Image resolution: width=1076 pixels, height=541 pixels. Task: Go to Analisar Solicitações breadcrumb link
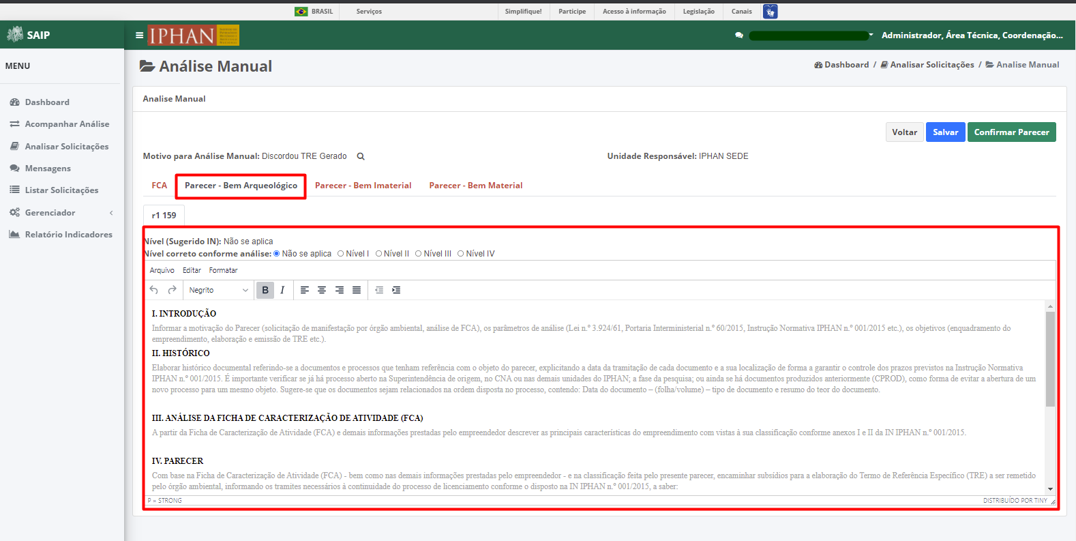[x=927, y=65]
